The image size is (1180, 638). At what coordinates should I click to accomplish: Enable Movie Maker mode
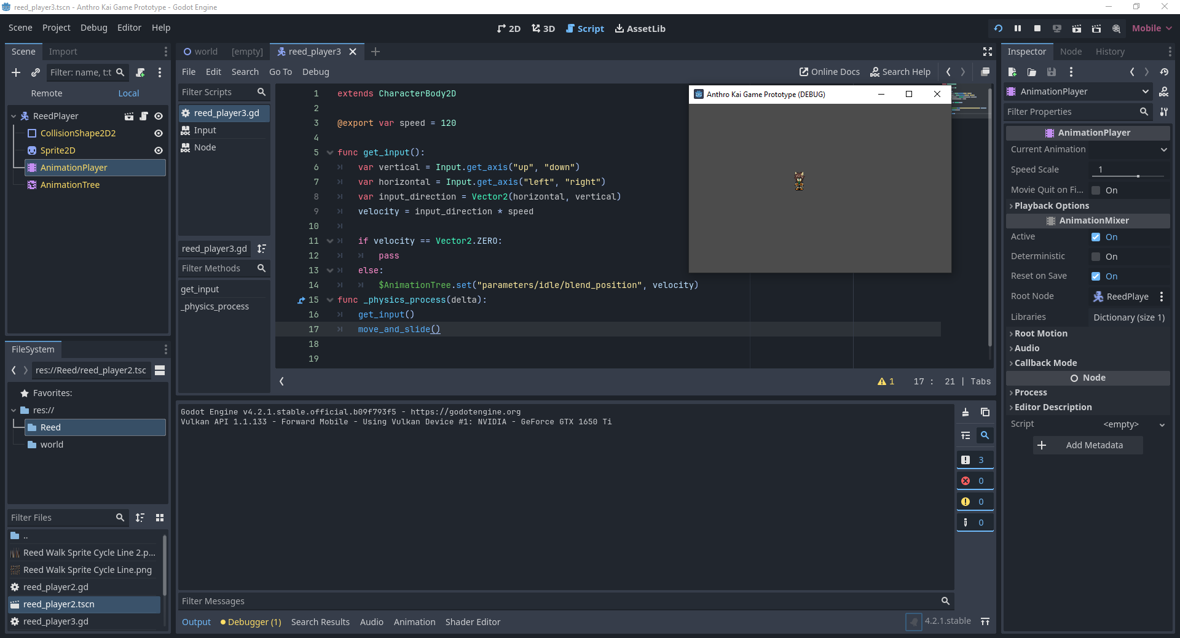coord(1116,29)
